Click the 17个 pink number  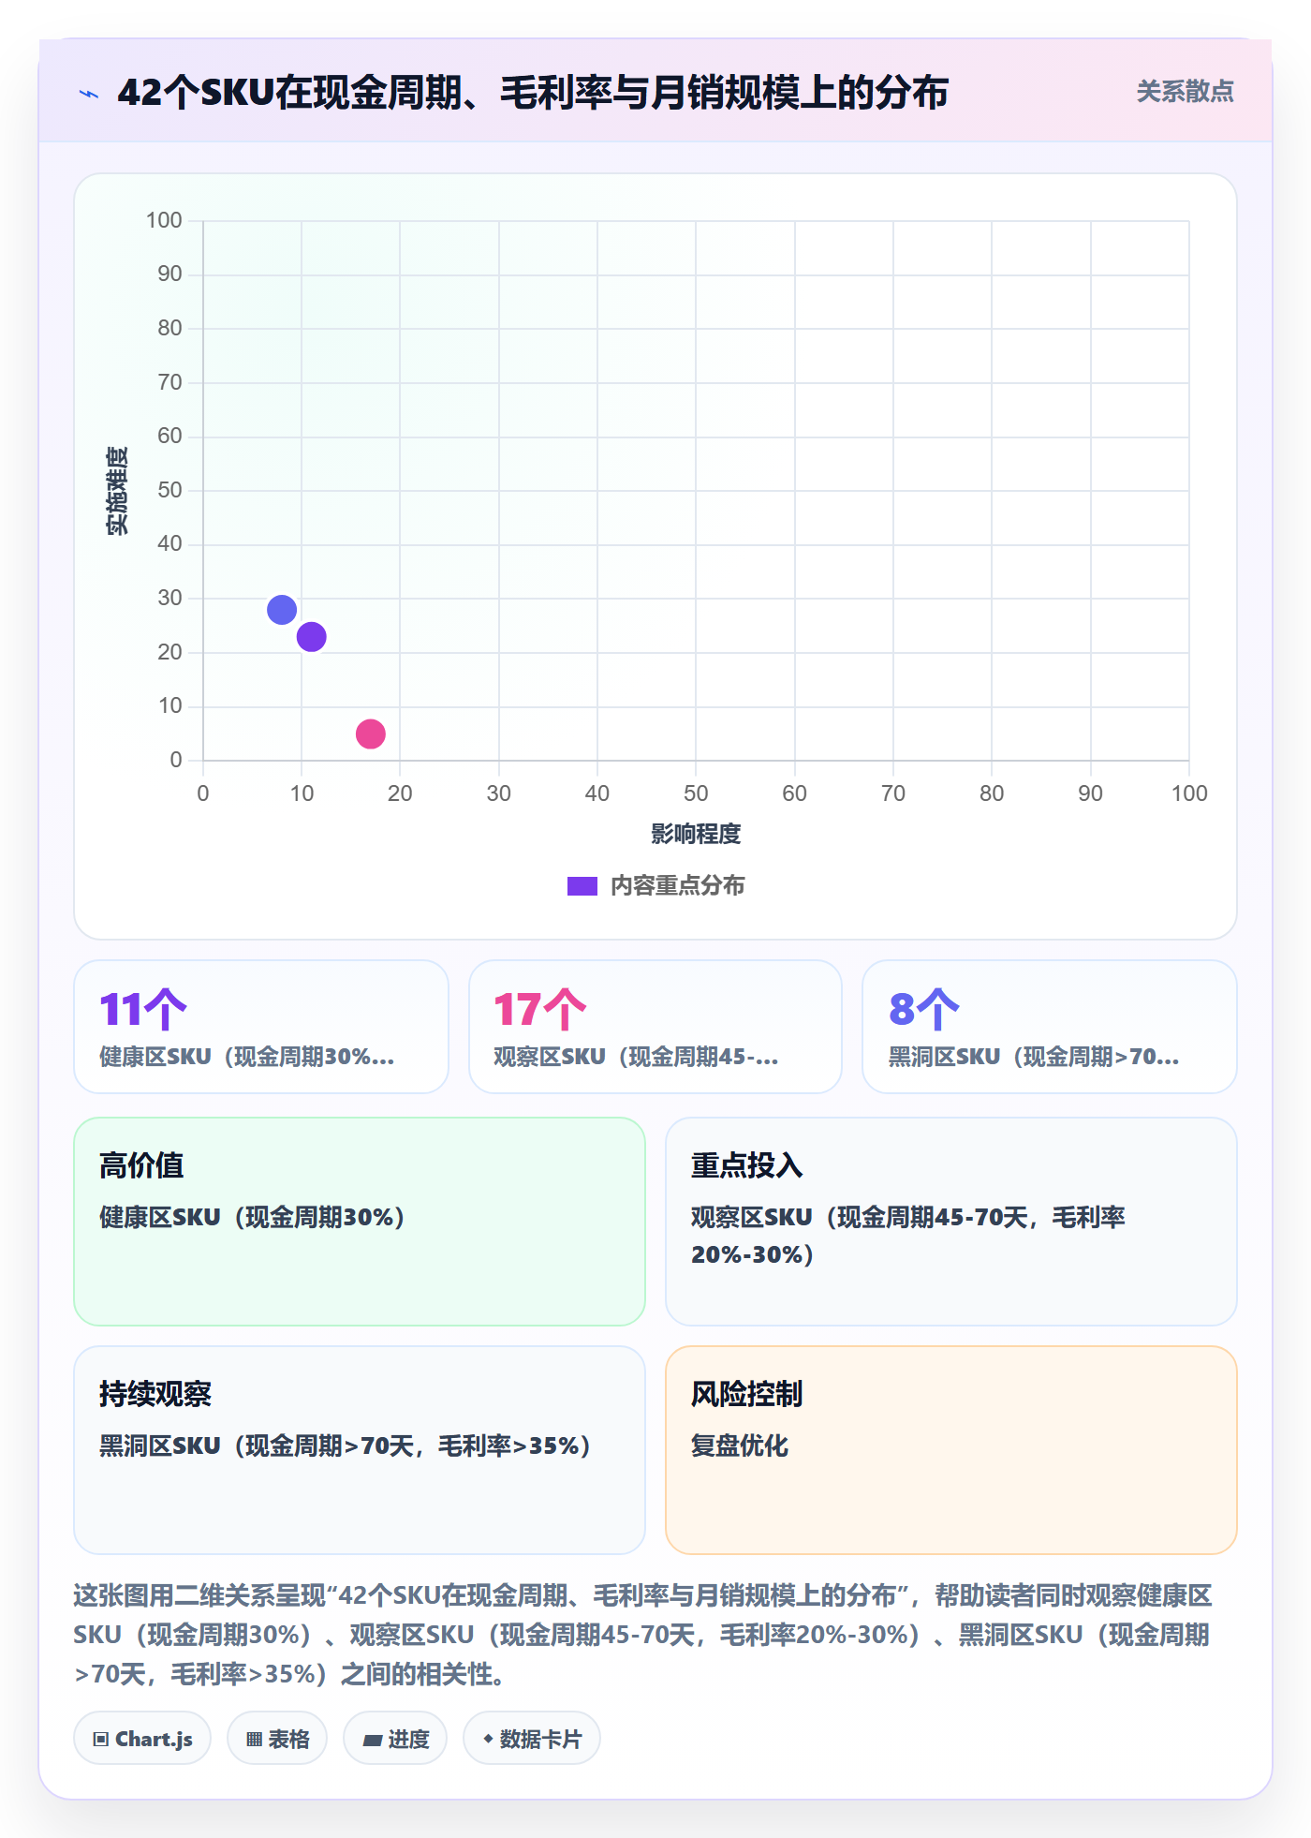(540, 1009)
